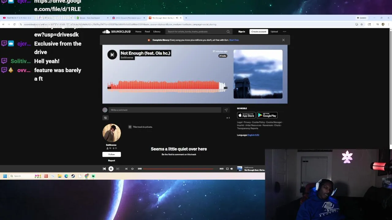
Task: Open Steam from the taskbar
Action: click(x=73, y=176)
